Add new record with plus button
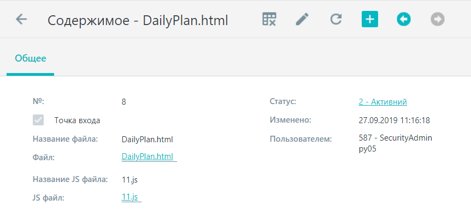This screenshot has height=224, width=471. tap(370, 20)
